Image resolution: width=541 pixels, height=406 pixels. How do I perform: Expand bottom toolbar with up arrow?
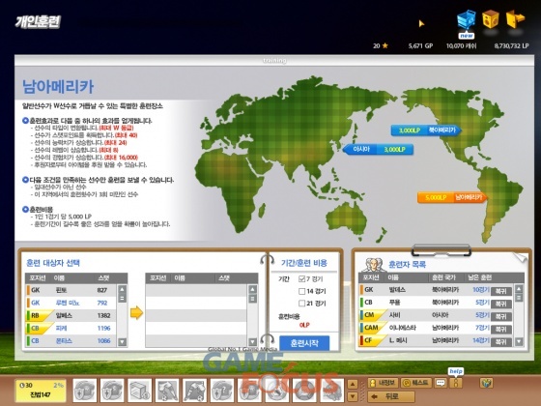point(353,384)
